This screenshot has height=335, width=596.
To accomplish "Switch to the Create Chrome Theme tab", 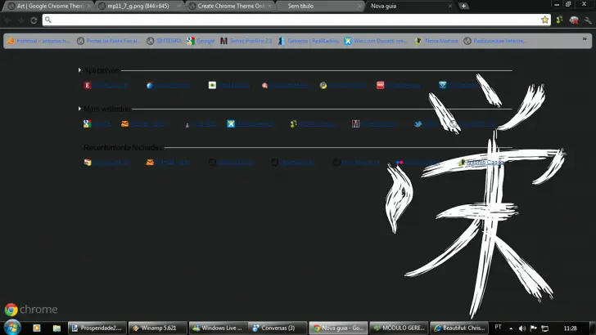I will (230, 6).
